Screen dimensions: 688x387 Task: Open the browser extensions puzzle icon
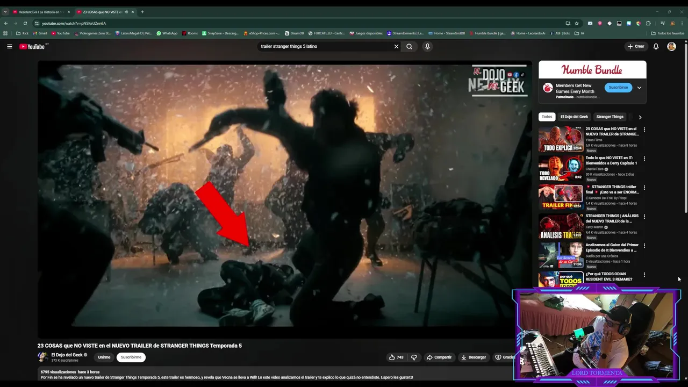tap(648, 23)
